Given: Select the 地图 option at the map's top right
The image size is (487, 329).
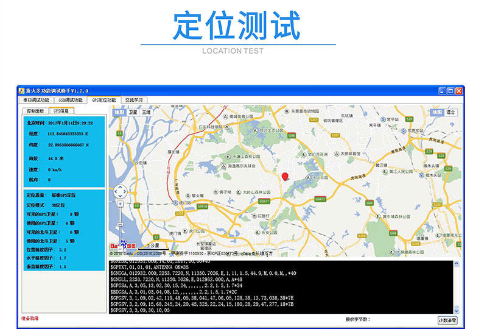Looking at the screenshot, I should click(x=437, y=112).
